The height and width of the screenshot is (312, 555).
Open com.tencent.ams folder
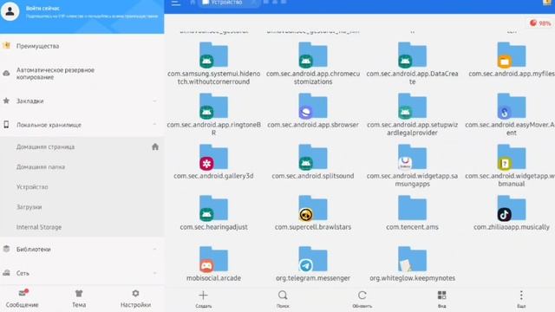click(412, 212)
